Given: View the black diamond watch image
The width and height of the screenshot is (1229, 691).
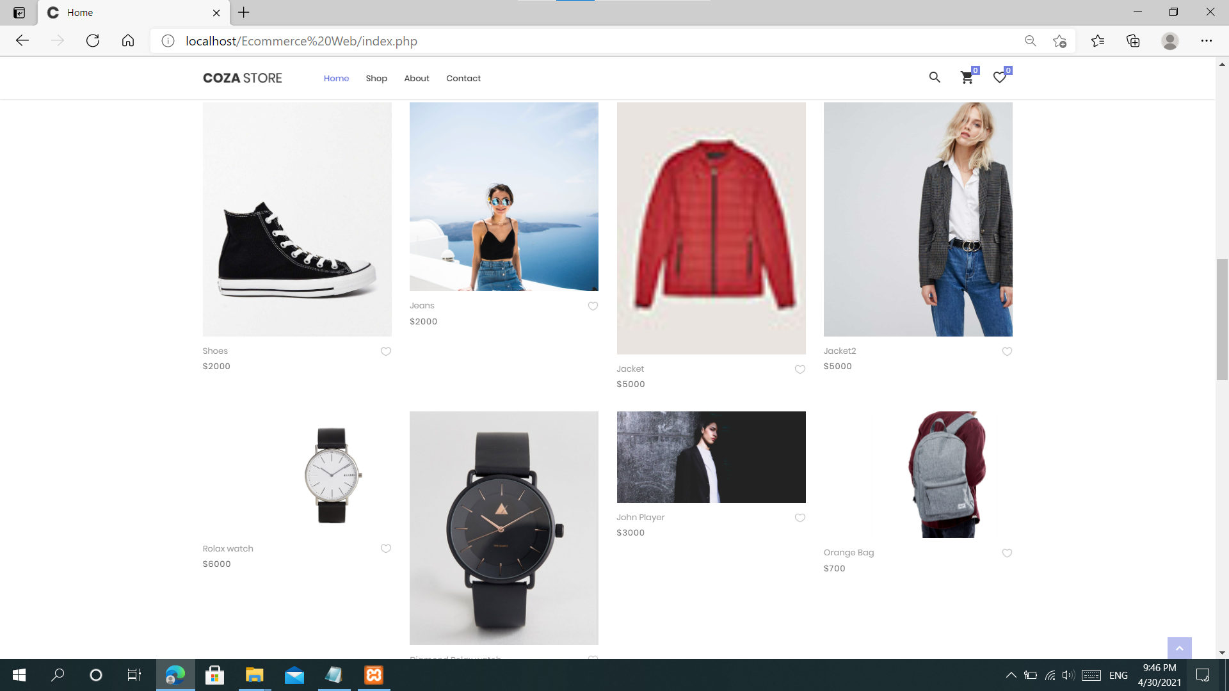Looking at the screenshot, I should coord(504,528).
